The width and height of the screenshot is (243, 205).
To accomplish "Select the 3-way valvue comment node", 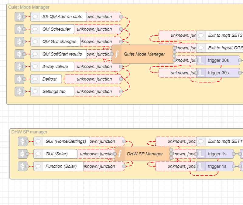I will [x=52, y=67].
